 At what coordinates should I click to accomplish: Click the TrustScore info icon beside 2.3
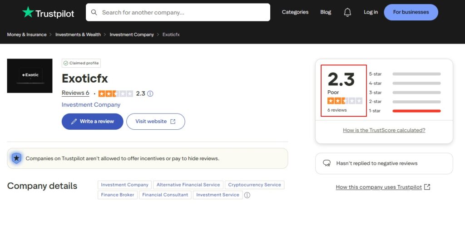(150, 93)
